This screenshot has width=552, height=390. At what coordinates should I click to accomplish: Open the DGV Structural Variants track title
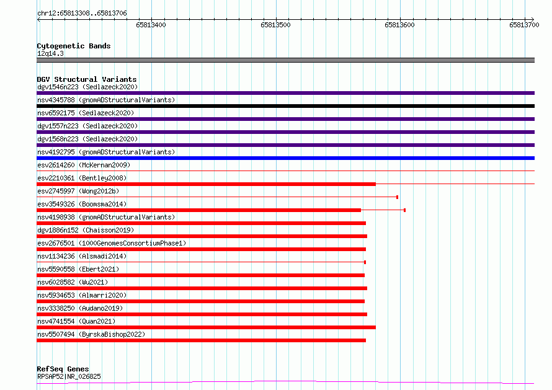tap(87, 79)
